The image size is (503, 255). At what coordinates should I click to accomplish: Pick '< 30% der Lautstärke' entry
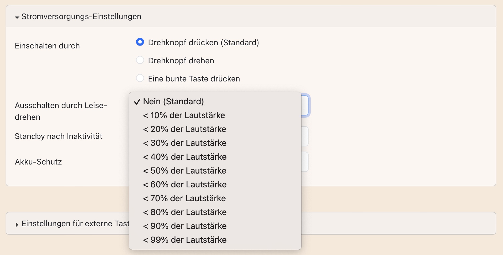point(185,143)
